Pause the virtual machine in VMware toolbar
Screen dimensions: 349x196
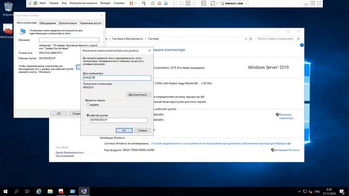click(x=131, y=3)
